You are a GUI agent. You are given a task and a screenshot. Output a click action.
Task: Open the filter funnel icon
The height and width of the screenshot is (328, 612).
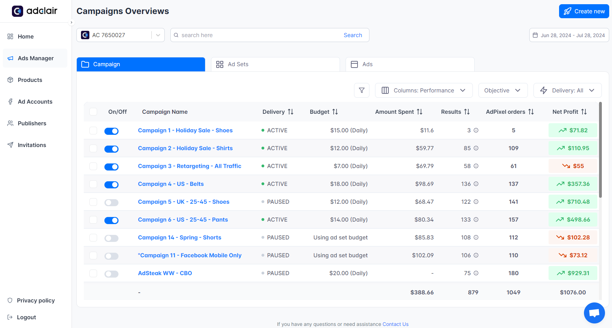pyautogui.click(x=362, y=90)
